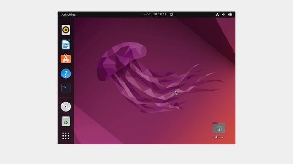This screenshot has height=164, width=293.
Task: Click the network status icon
Action: pos(217,15)
